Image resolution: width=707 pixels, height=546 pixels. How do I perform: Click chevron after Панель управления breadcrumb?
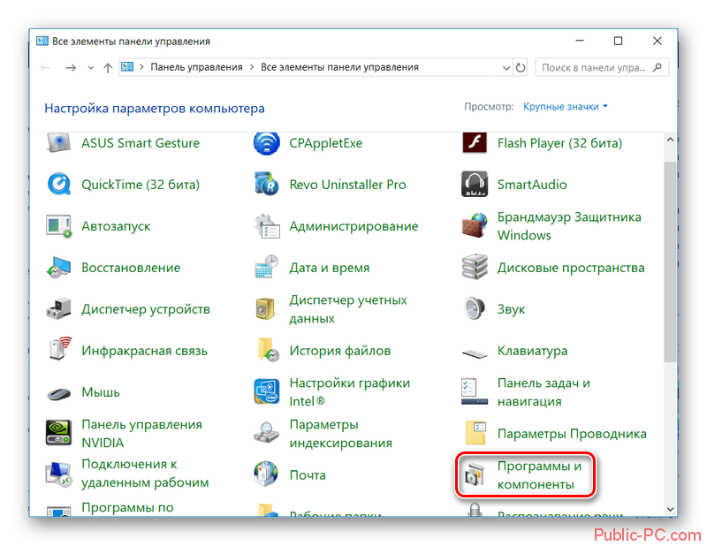coord(252,67)
